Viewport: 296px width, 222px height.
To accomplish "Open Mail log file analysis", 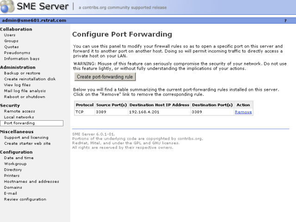I will [25, 91].
